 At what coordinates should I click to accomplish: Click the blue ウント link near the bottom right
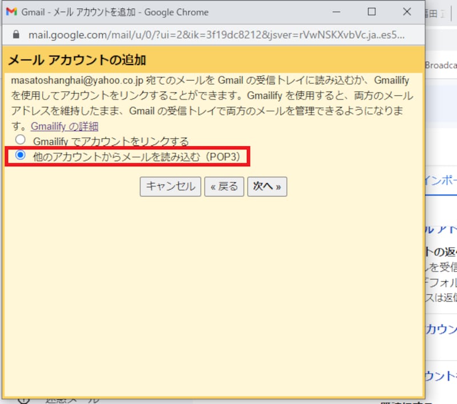(x=442, y=375)
